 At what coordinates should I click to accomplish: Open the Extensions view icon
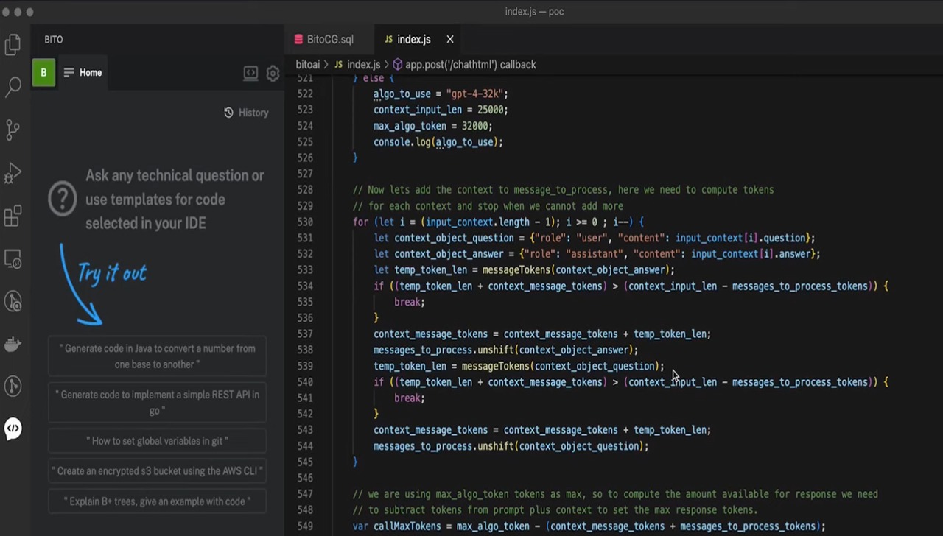[x=13, y=216]
